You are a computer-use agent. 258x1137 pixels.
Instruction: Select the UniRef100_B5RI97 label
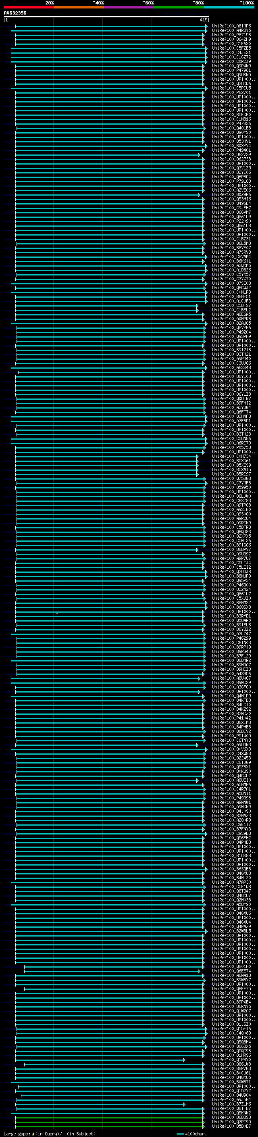(x=231, y=474)
